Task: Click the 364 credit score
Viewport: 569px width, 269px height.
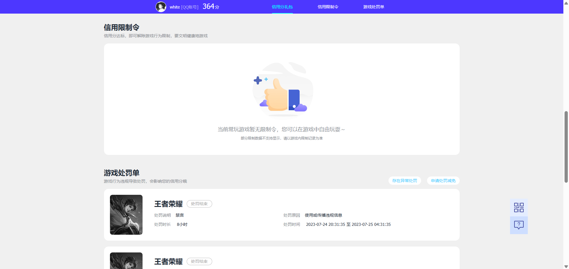Action: tap(211, 7)
